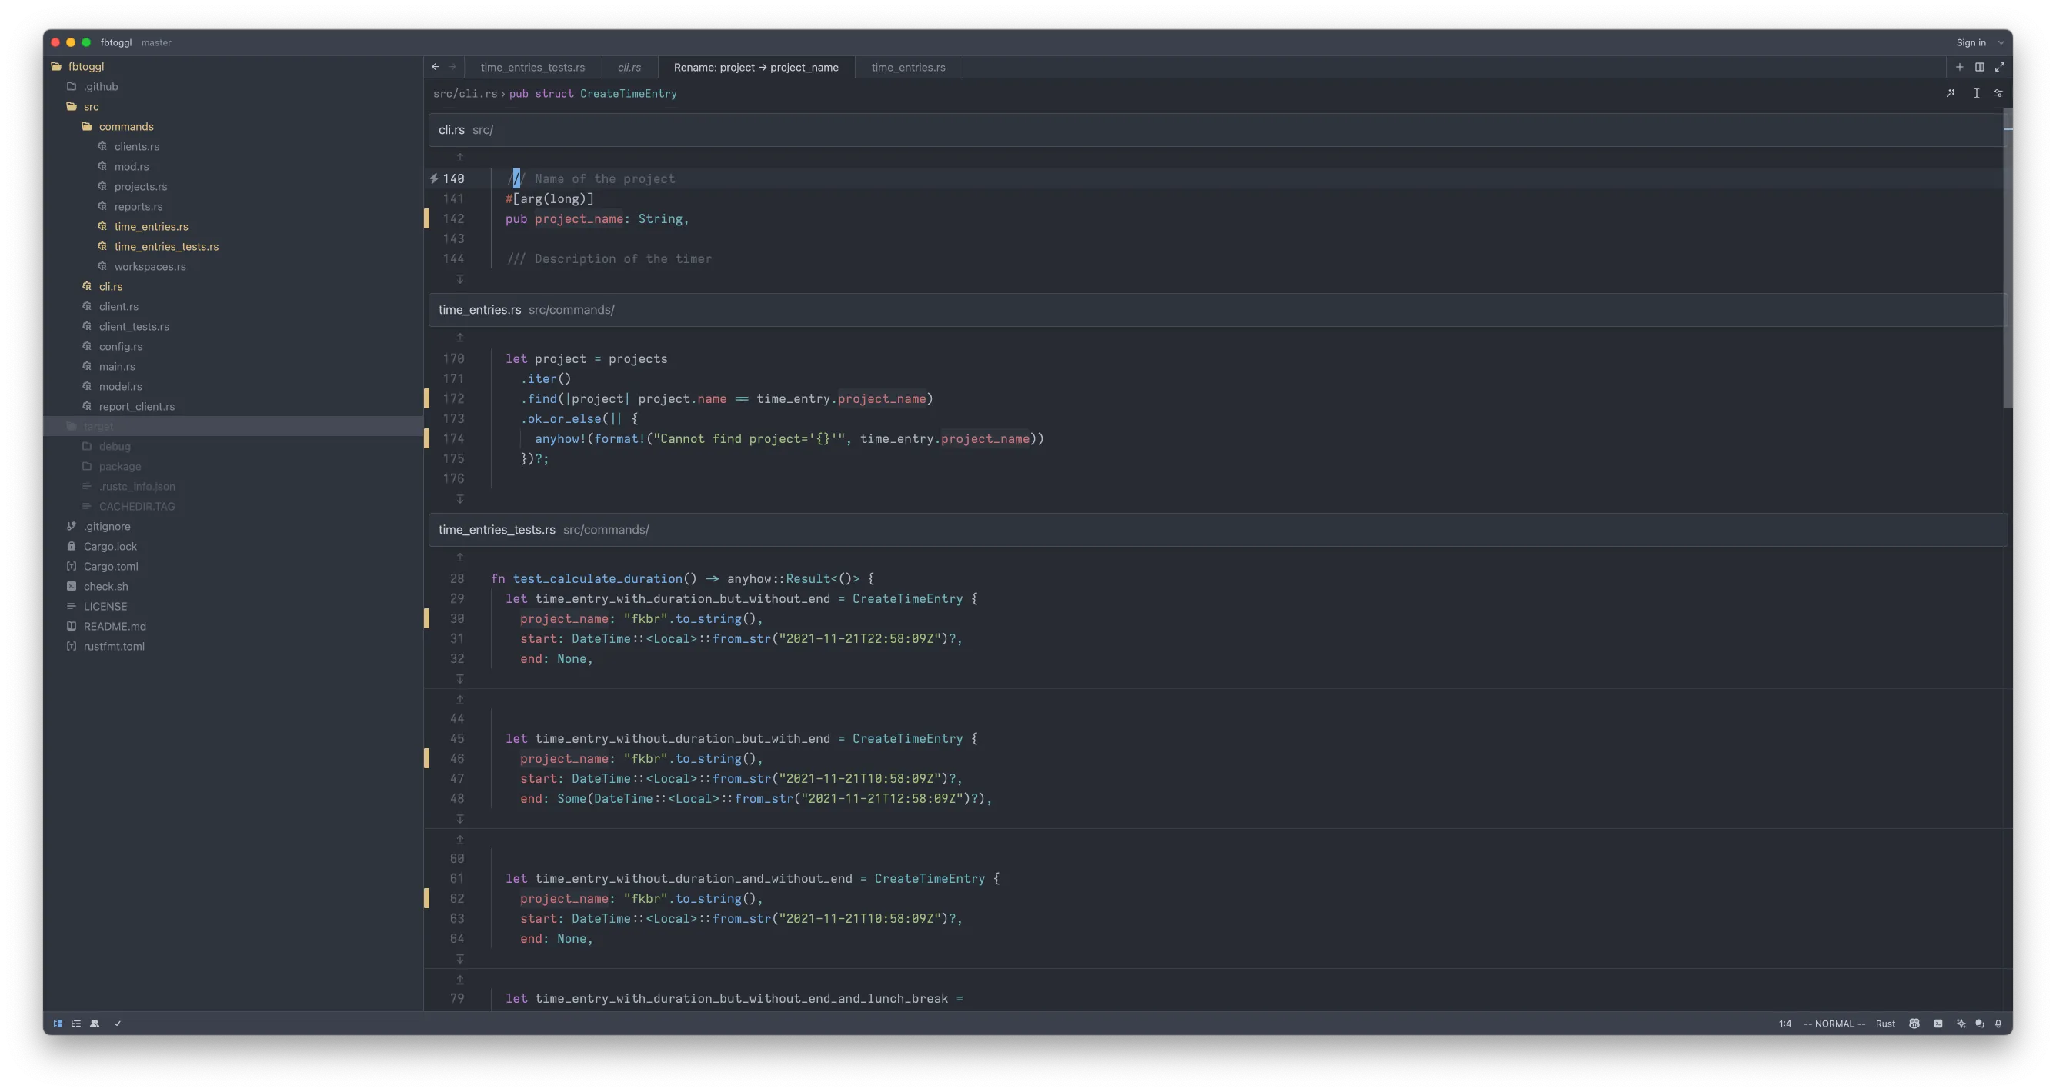Viewport: 2056px width, 1092px height.
Task: Expand excerpt downward below line 32
Action: pyautogui.click(x=459, y=679)
